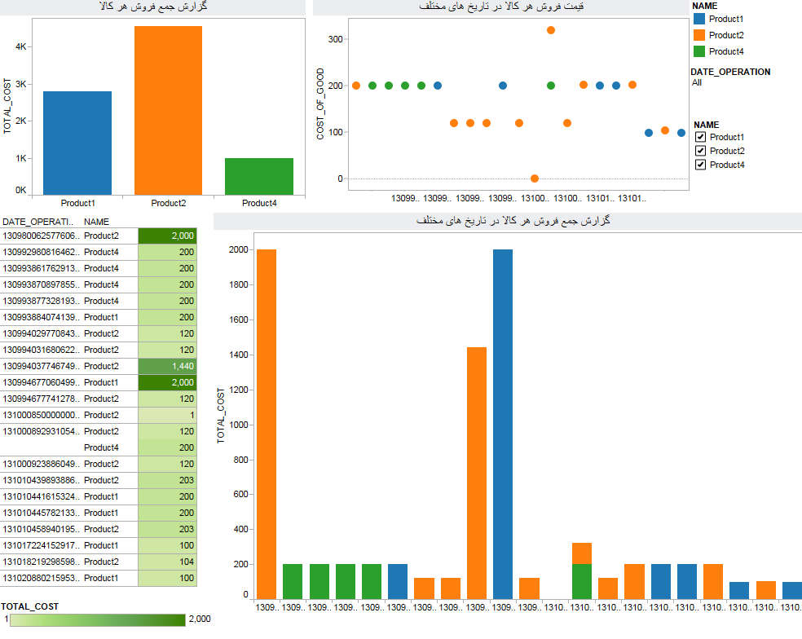This screenshot has width=802, height=639.
Task: Click Product4 name cell with no date beside it
Action: click(101, 447)
